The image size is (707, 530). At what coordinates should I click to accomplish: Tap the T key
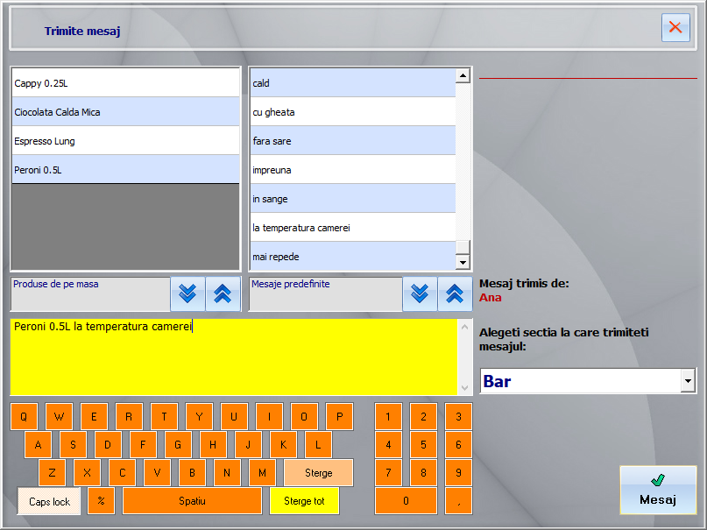pos(164,416)
